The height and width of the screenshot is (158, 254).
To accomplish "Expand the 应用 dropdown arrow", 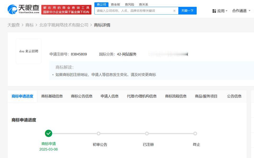I will click(226, 11).
